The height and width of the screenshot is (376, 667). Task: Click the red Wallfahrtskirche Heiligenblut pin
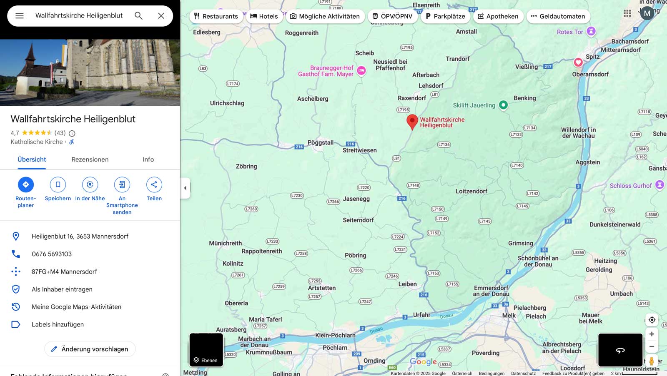point(412,122)
